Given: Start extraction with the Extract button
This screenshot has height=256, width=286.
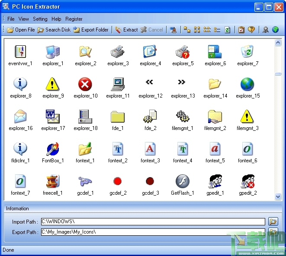Looking at the screenshot, I should click(126, 30).
